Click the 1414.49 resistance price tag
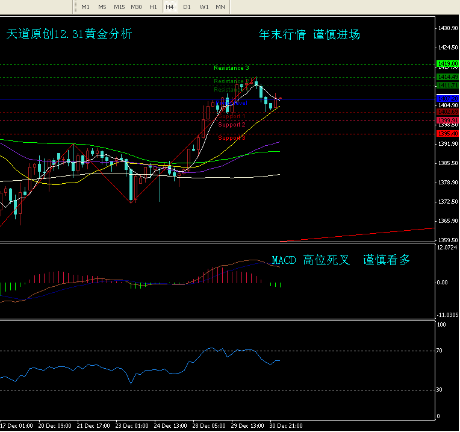The width and height of the screenshot is (460, 432). [x=447, y=78]
